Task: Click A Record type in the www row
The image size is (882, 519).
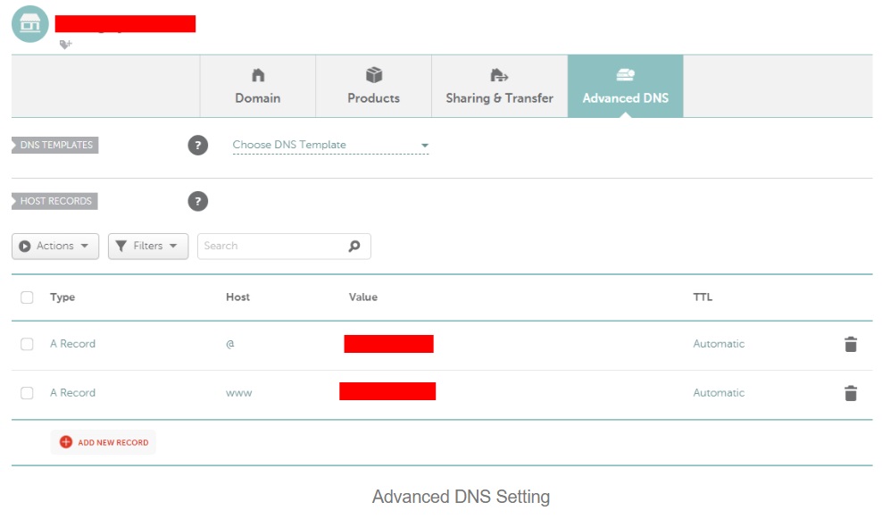Action: (72, 393)
